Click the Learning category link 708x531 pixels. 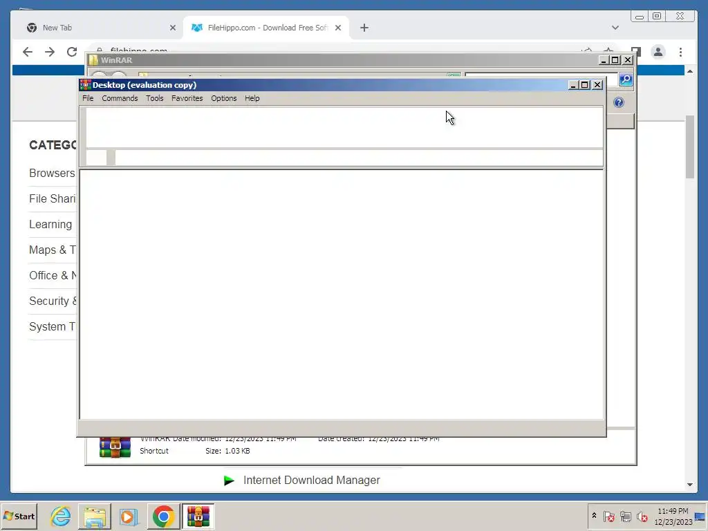50,225
